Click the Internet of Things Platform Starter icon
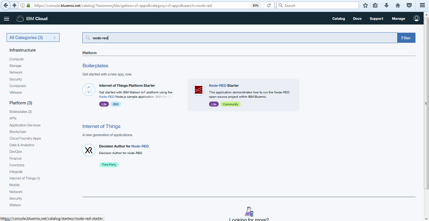The width and height of the screenshot is (429, 221). 89,90
